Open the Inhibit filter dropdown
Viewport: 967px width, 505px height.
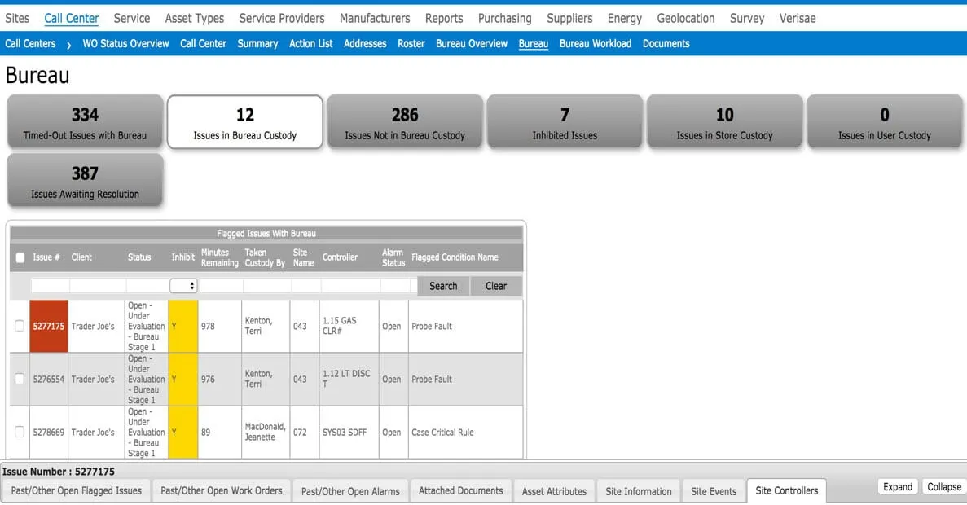click(x=185, y=285)
